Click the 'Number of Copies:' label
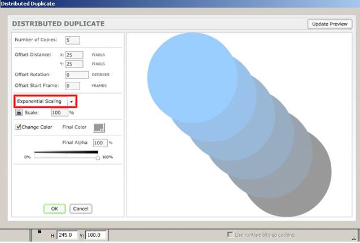This screenshot has height=243, width=360. click(x=36, y=39)
